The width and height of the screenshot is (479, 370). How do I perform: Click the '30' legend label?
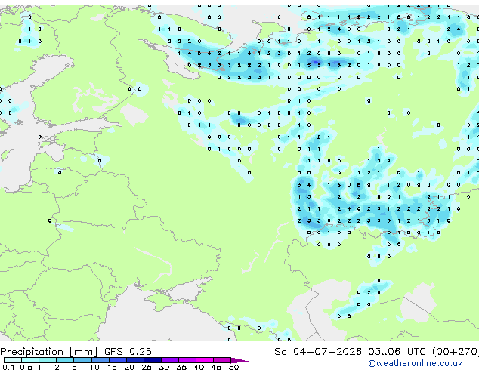(x=164, y=367)
